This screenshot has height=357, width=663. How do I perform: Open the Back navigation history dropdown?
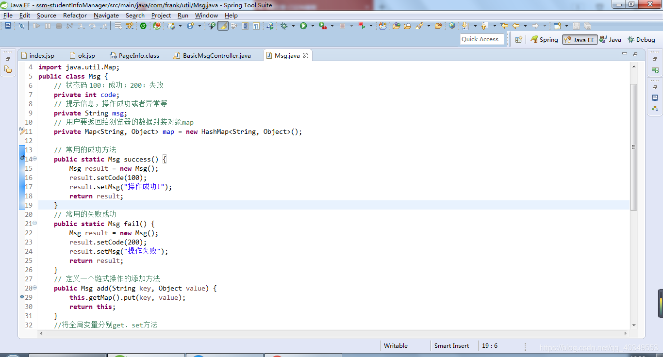[525, 26]
